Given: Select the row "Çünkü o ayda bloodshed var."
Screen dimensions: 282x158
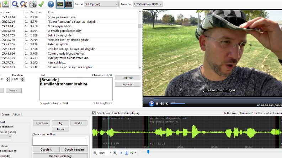Looking at the screenshot, I should pos(69,53).
